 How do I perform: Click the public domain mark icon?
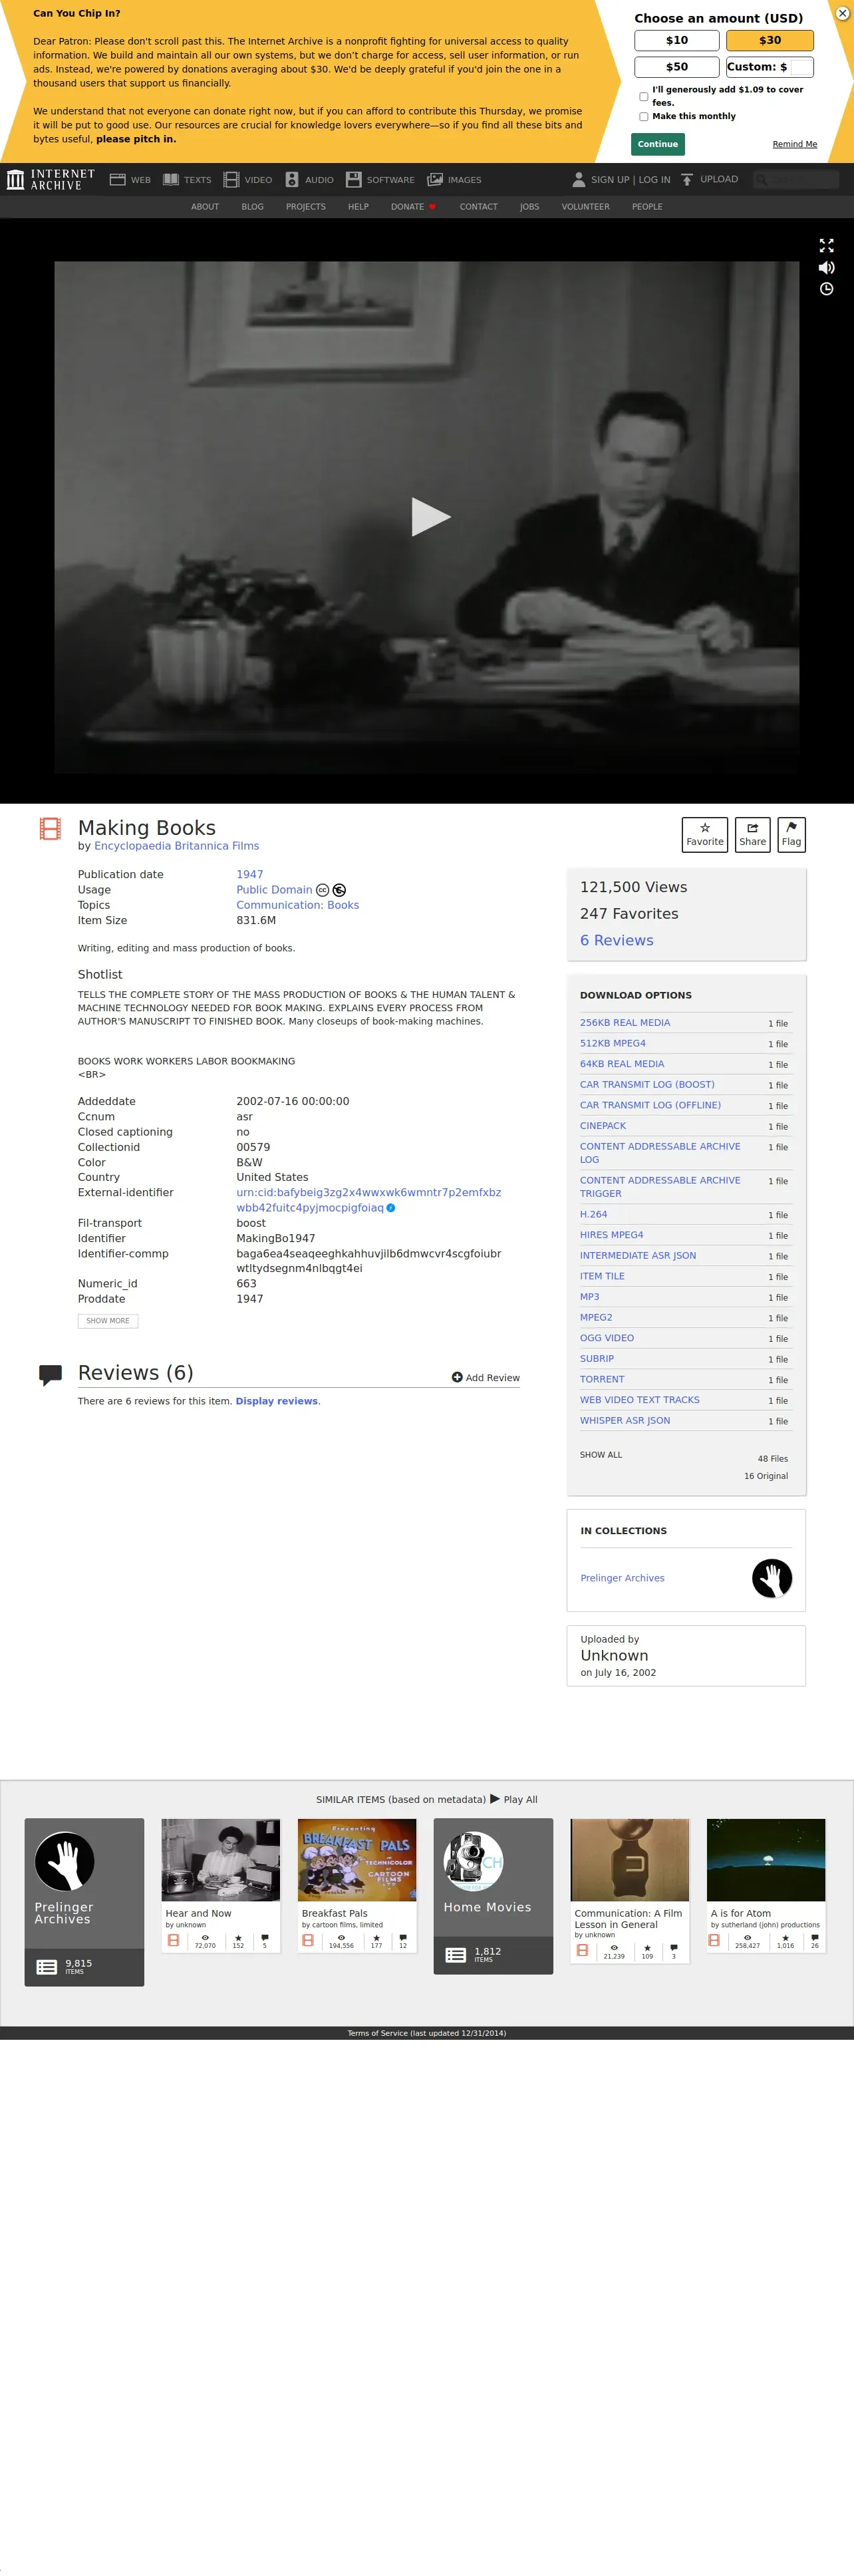click(339, 890)
